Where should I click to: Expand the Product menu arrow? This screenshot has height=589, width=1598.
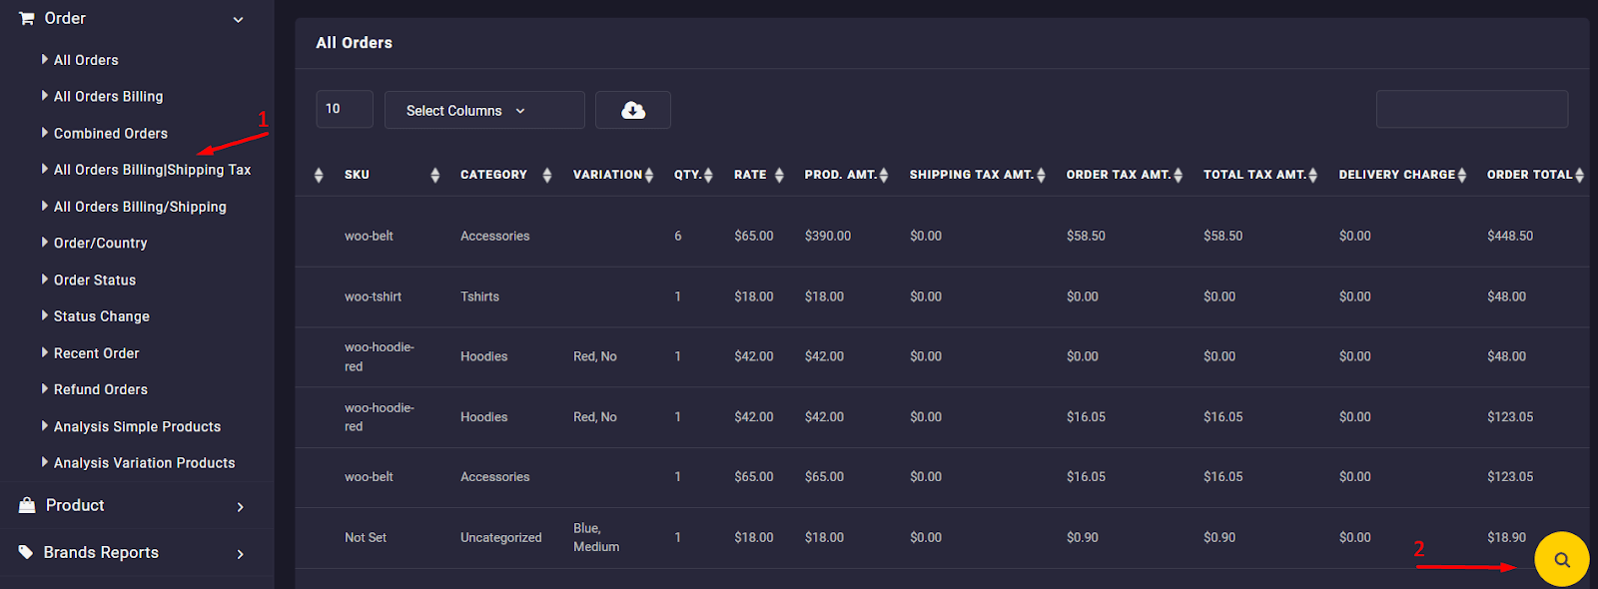coord(240,507)
